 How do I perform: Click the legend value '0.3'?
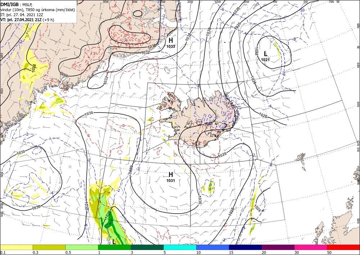point(35,252)
